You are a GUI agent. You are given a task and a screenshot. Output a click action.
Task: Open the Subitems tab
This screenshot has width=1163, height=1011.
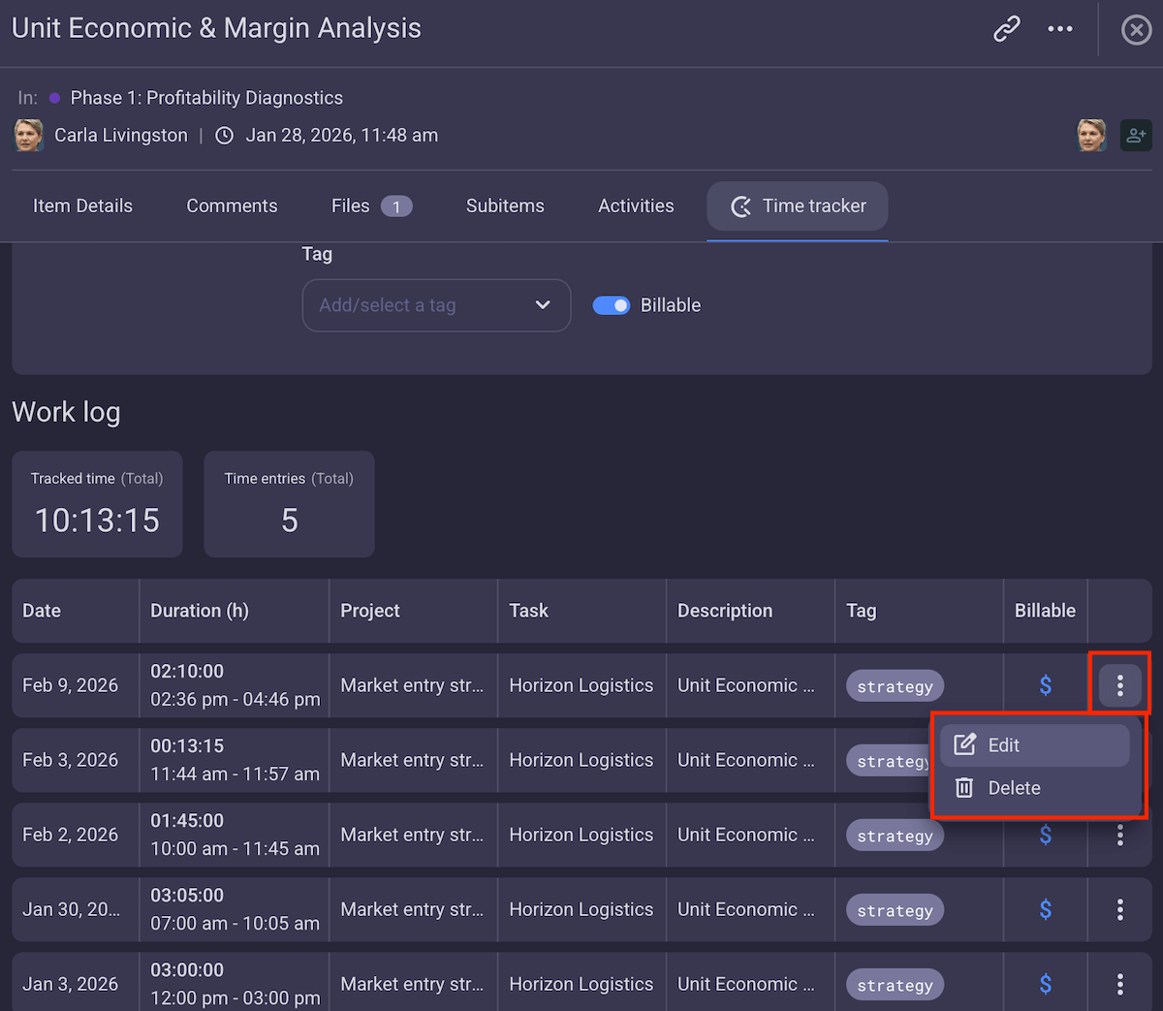[x=505, y=205]
